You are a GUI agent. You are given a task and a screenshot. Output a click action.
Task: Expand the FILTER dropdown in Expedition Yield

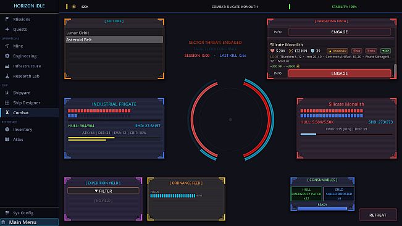(x=103, y=191)
